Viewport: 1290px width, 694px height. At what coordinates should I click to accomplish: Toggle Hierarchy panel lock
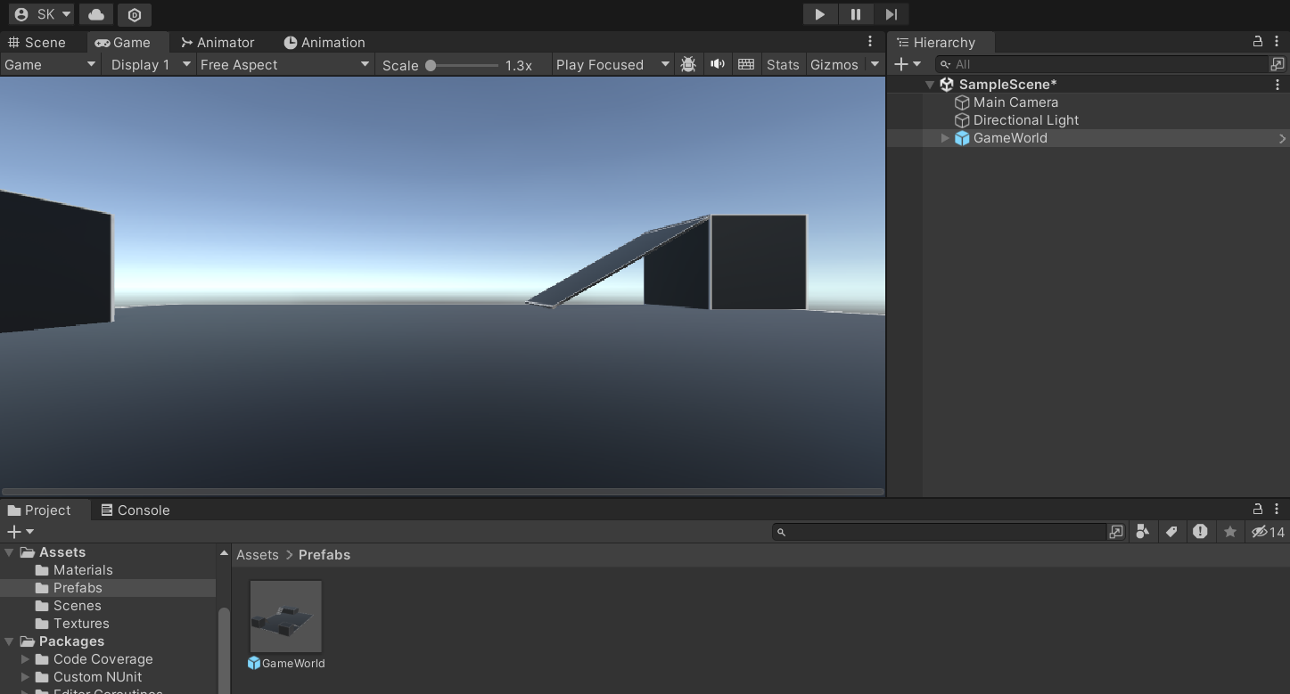[x=1258, y=42]
